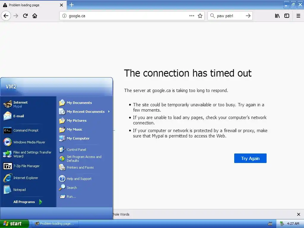
Task: Click the browser forward arrow
Action: [x=16, y=16]
